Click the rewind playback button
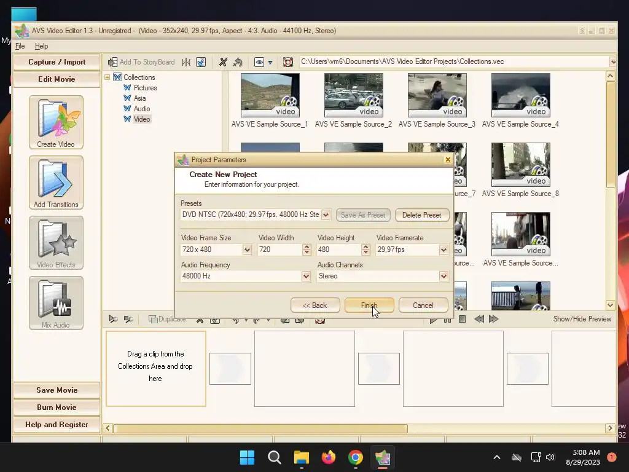 (x=479, y=319)
